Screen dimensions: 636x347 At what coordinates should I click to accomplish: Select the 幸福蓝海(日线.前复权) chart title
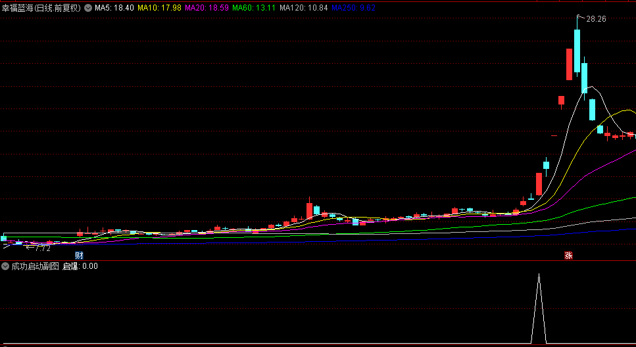coord(41,8)
